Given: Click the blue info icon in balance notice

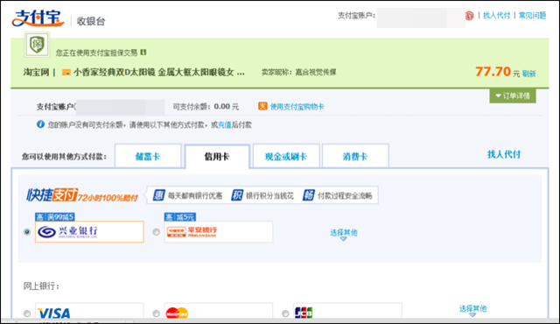Looking at the screenshot, I should [x=40, y=124].
